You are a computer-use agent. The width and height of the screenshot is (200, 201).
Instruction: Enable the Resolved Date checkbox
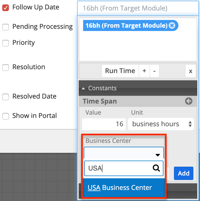(6, 97)
